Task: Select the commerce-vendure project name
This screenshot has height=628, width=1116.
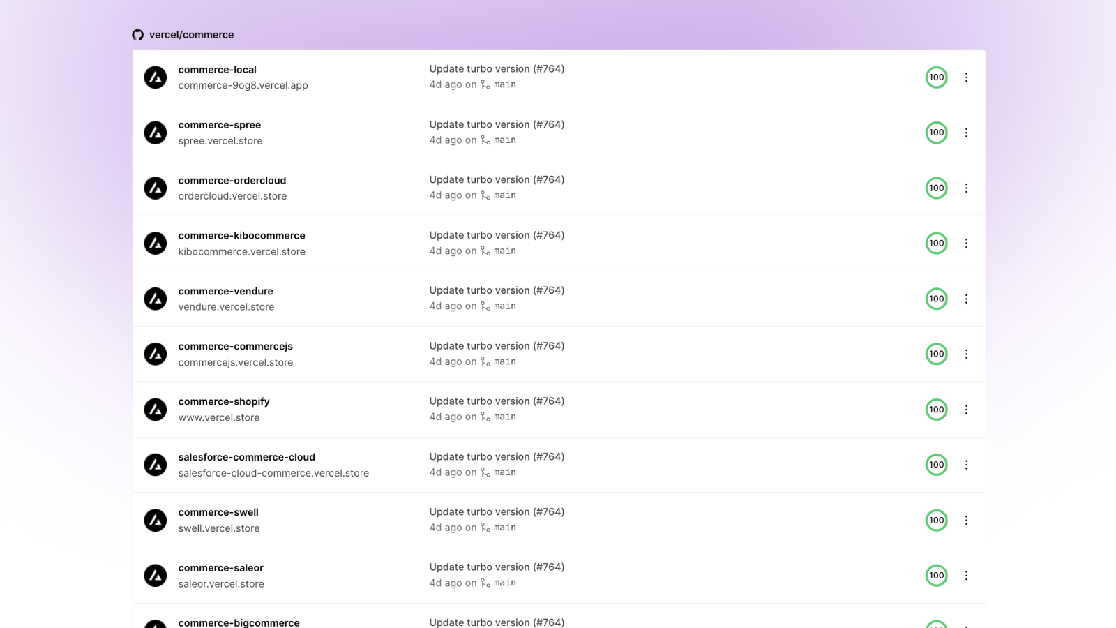Action: [225, 291]
